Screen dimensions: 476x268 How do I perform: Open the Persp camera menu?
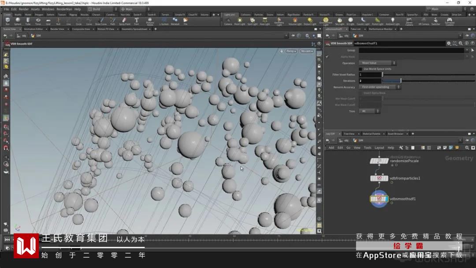(291, 51)
